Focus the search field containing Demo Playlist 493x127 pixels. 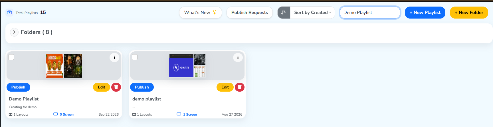(370, 13)
